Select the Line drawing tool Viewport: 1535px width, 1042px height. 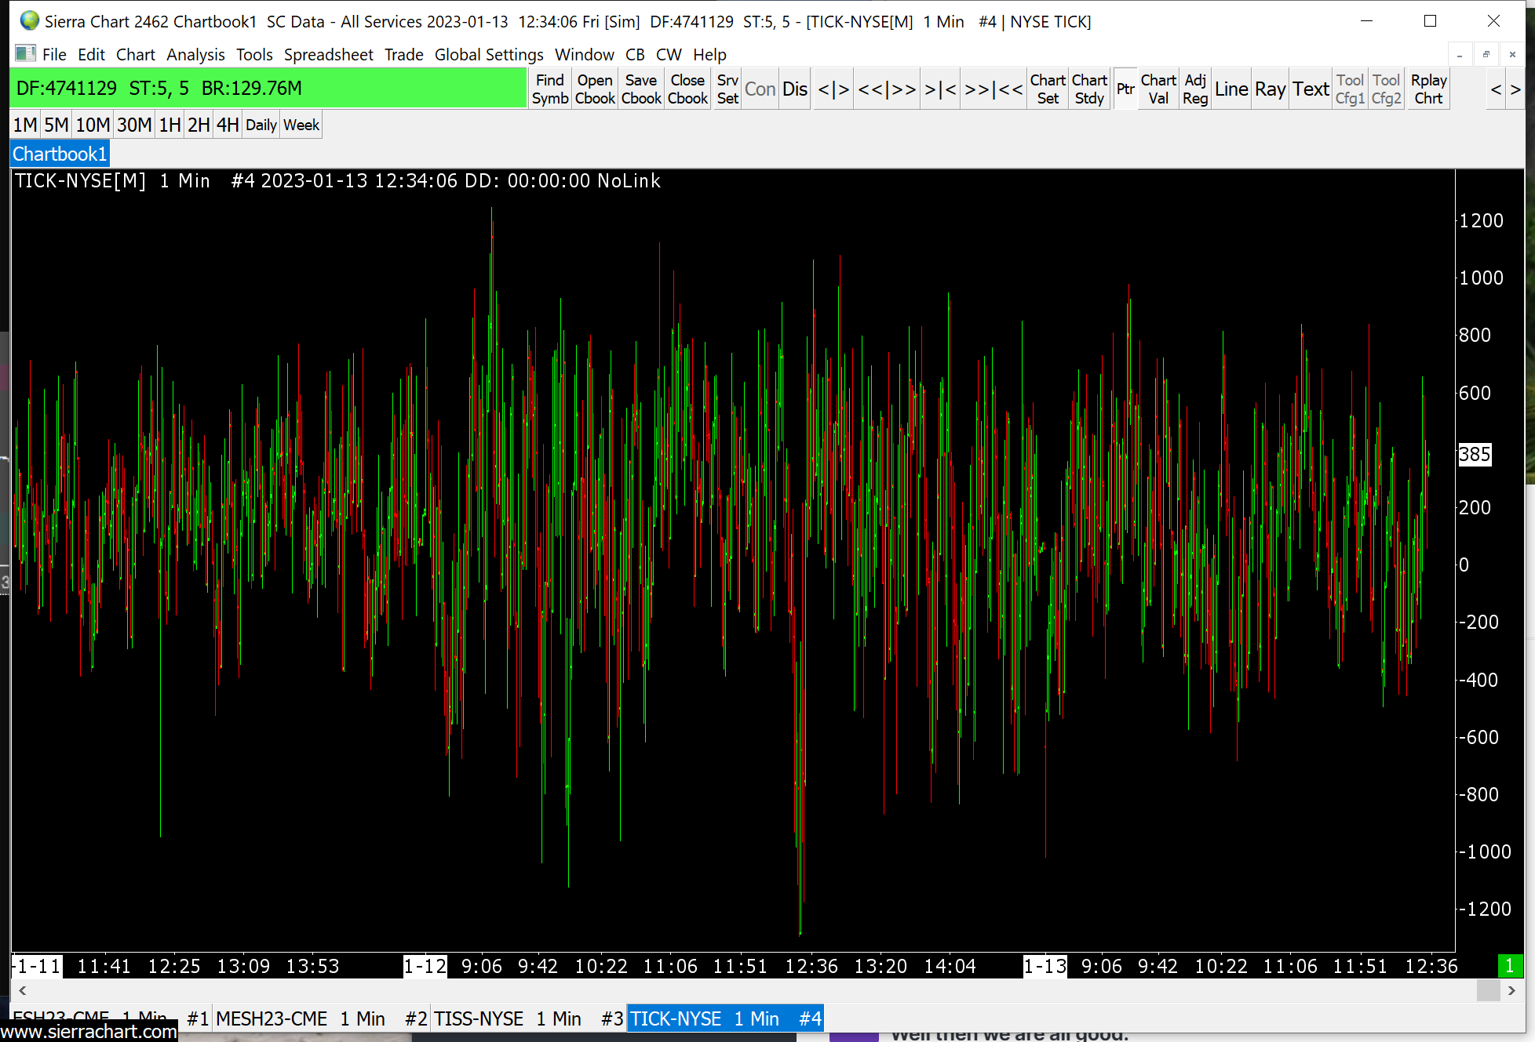[1231, 89]
